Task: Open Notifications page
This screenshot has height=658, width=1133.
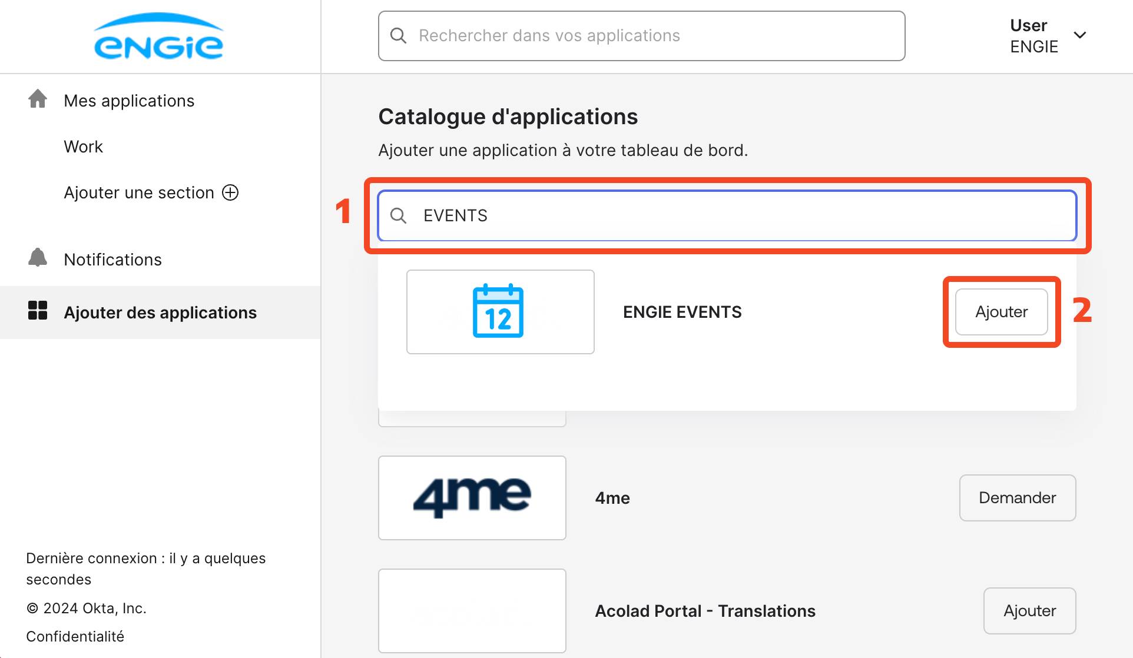Action: (112, 260)
